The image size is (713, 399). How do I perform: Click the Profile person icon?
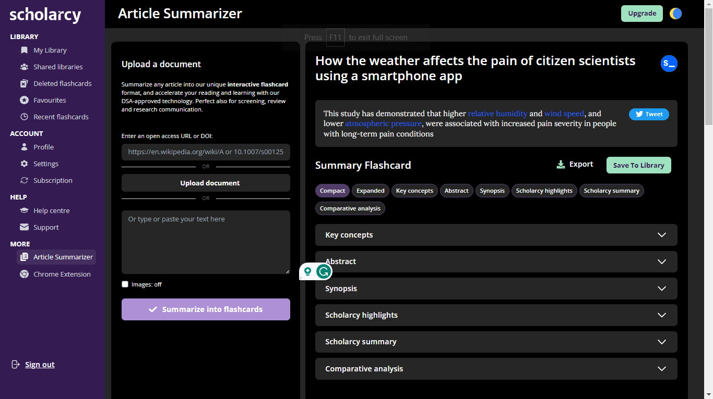[24, 147]
